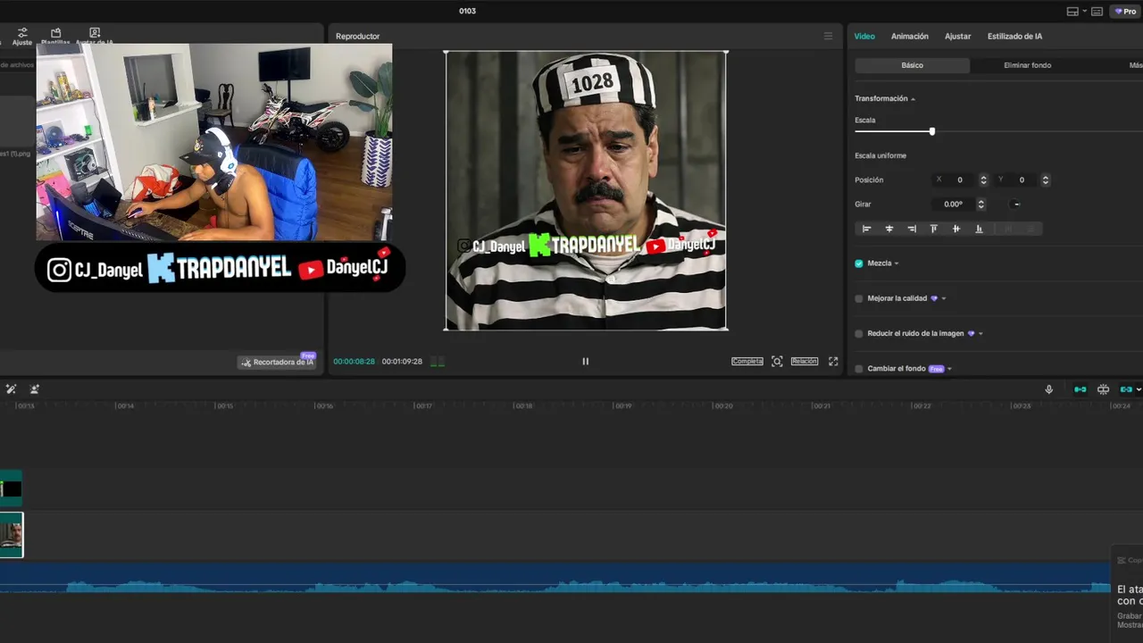Expand the Mezcla section arrow

(897, 263)
